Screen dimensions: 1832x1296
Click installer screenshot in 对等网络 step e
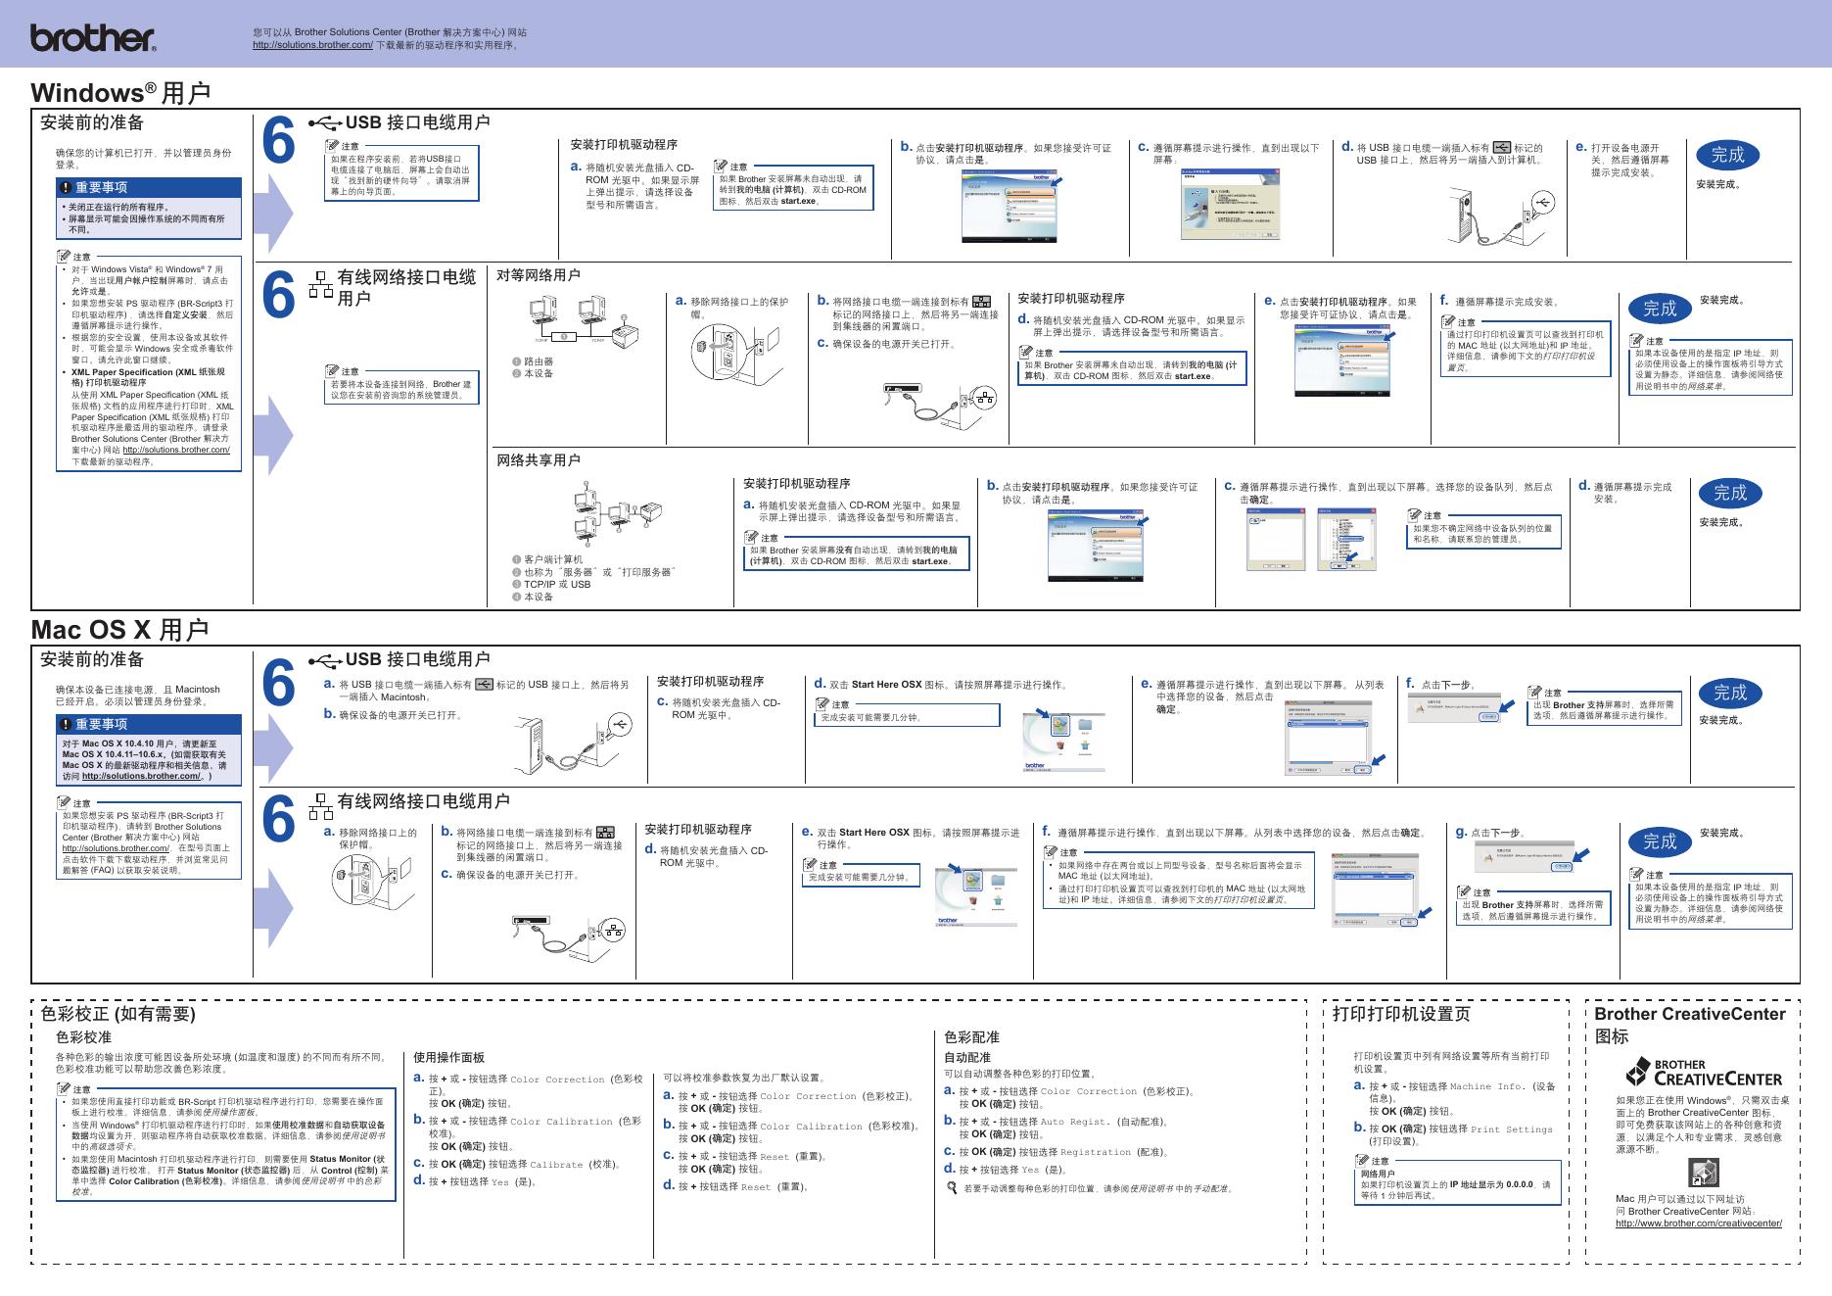(x=1343, y=360)
